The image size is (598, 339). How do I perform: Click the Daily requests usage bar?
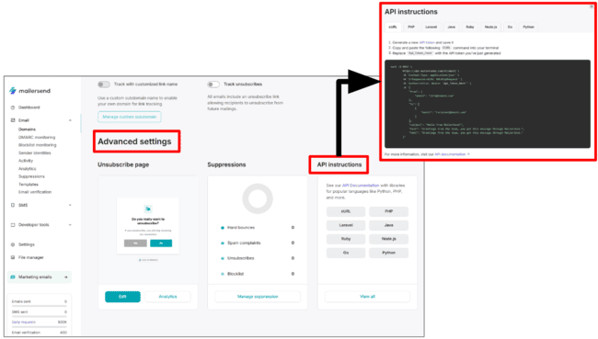click(x=39, y=326)
